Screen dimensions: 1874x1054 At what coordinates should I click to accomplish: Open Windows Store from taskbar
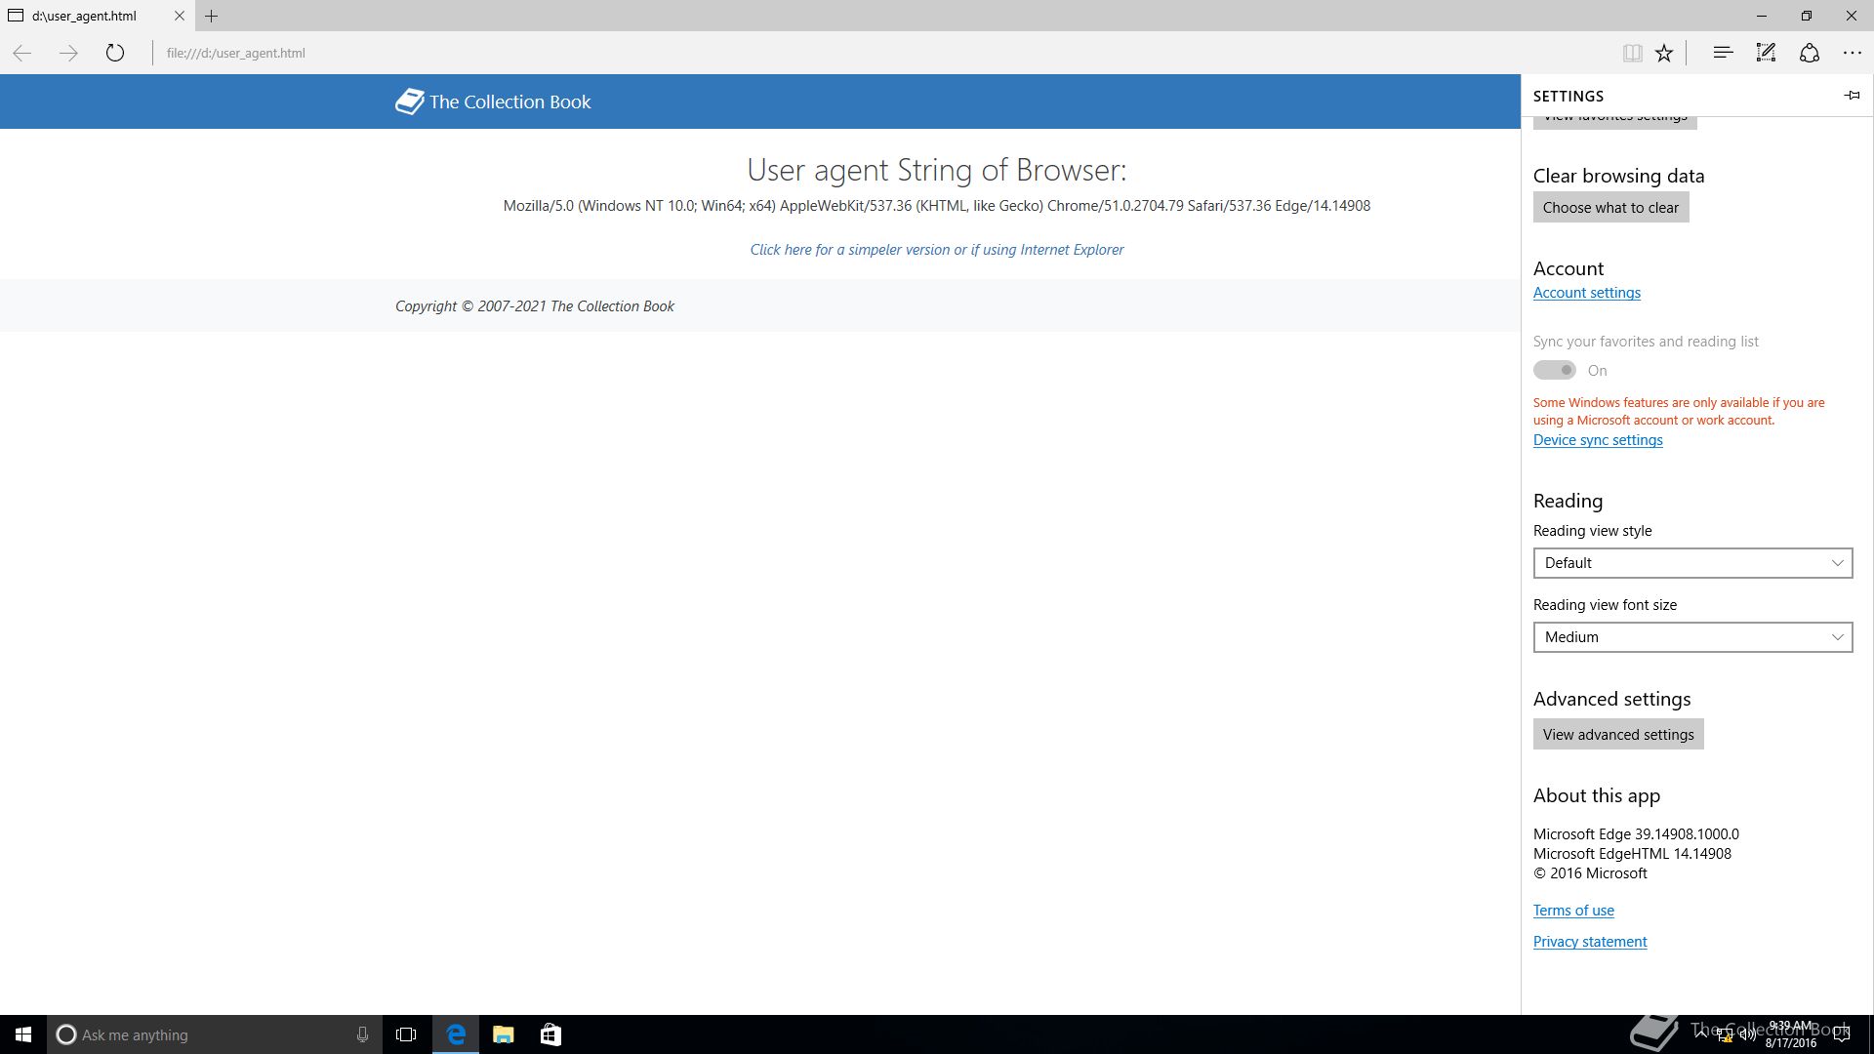550,1034
